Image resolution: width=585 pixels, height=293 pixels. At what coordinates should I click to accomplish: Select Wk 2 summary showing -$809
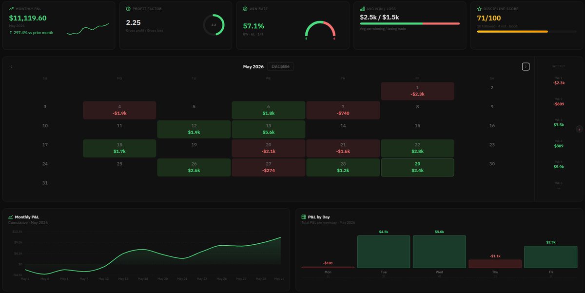pyautogui.click(x=558, y=101)
